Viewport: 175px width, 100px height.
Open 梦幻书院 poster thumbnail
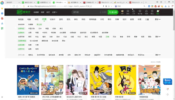[52, 80]
